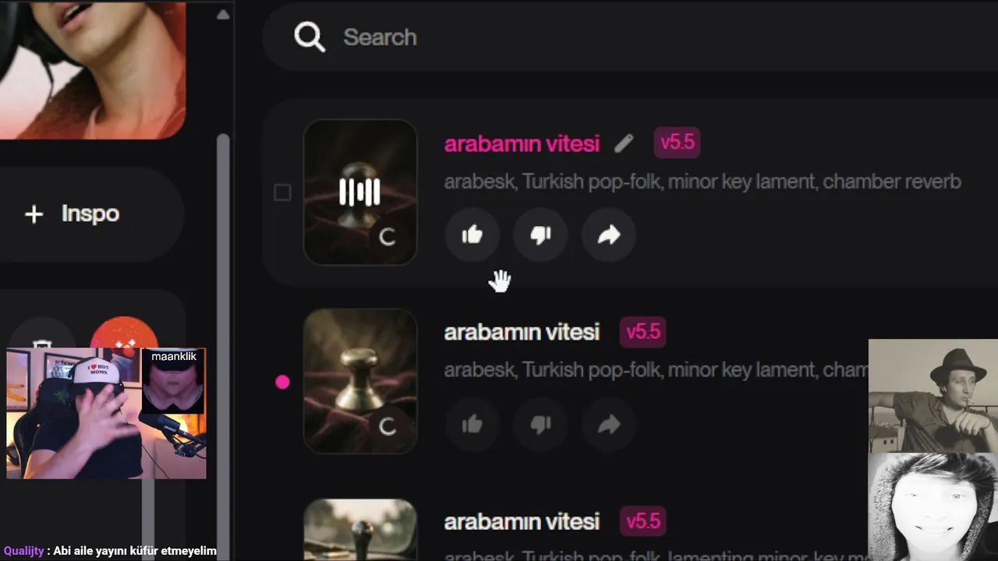Open the first arabamın vitesi title link

point(522,143)
